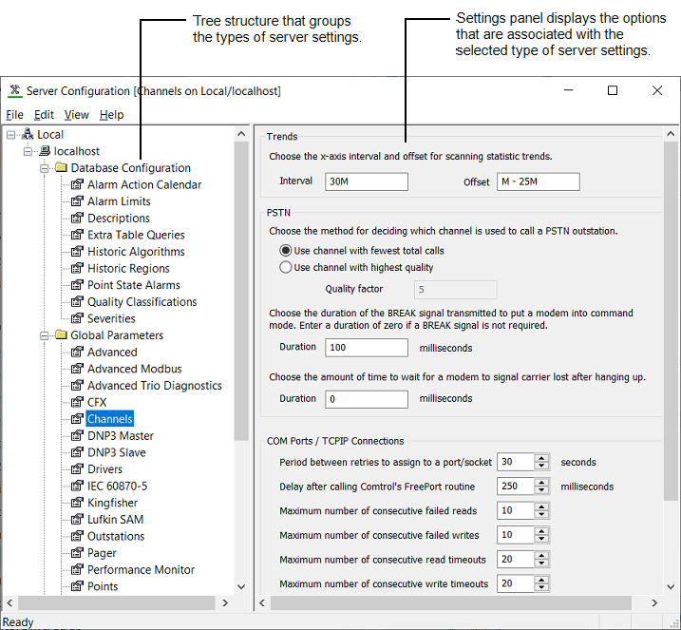
Task: Increase the maximum consecutive failed reads value
Action: pyautogui.click(x=541, y=506)
